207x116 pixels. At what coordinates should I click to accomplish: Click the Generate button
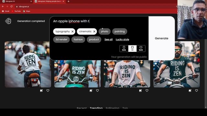162,38
